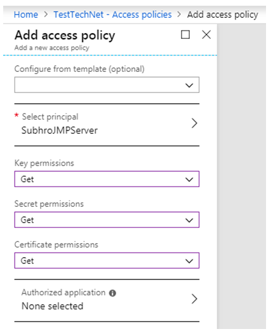Open the Key permissions Get combo box
This screenshot has height=336, width=273.
tap(107, 179)
